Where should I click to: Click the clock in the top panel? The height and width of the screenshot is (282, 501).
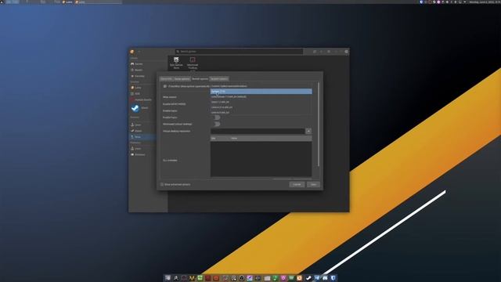pos(484,2)
